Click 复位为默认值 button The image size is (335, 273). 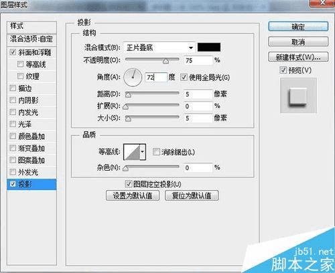tap(192, 195)
